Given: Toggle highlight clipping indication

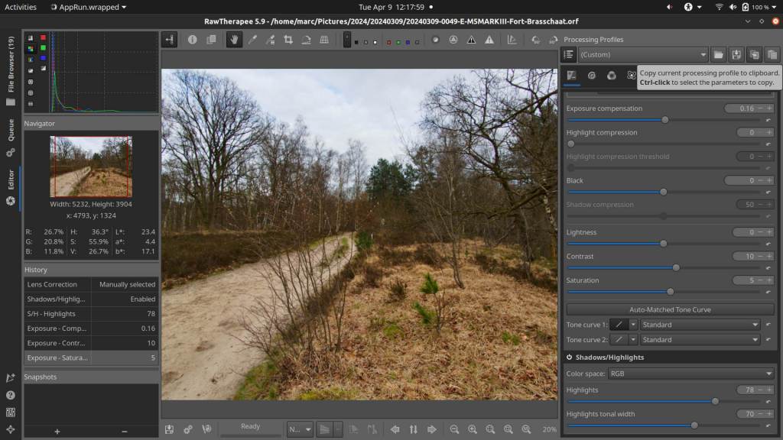Looking at the screenshot, I should [x=489, y=40].
